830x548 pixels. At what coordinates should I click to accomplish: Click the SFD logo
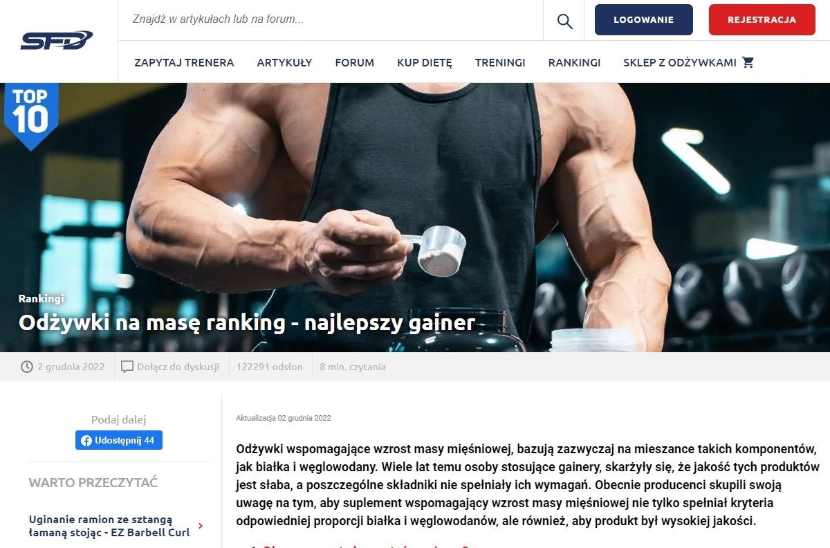coord(57,41)
